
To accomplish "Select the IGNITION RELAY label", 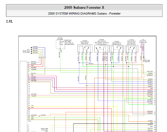I will [117, 44].
